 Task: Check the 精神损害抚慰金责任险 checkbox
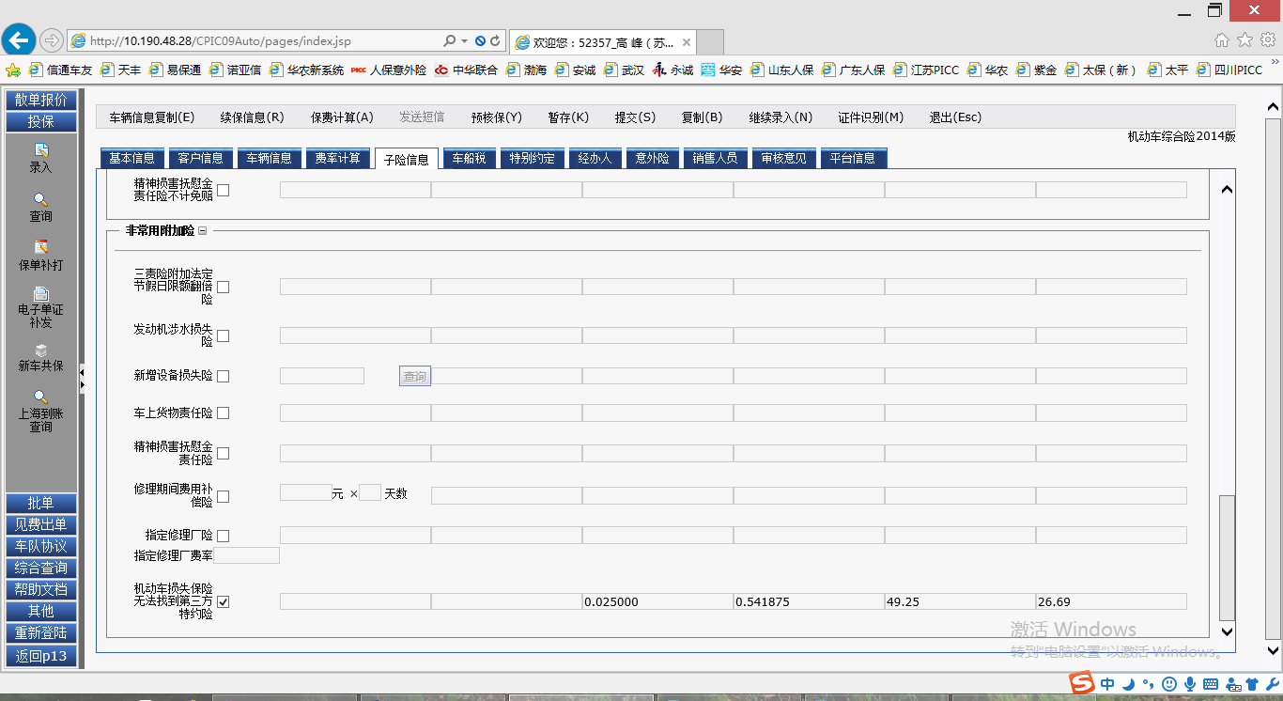[x=224, y=454]
